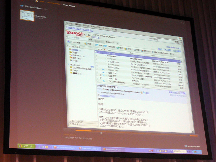Tick the checkbox for the 山田 花子 message
The image size is (216, 162).
coord(97,75)
